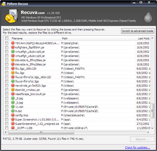Click the Recuva.com title link
This screenshot has height=151, width=157.
tap(33, 12)
